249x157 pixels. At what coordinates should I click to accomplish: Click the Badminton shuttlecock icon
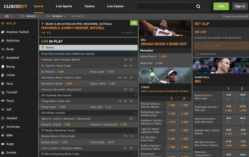tap(3, 40)
